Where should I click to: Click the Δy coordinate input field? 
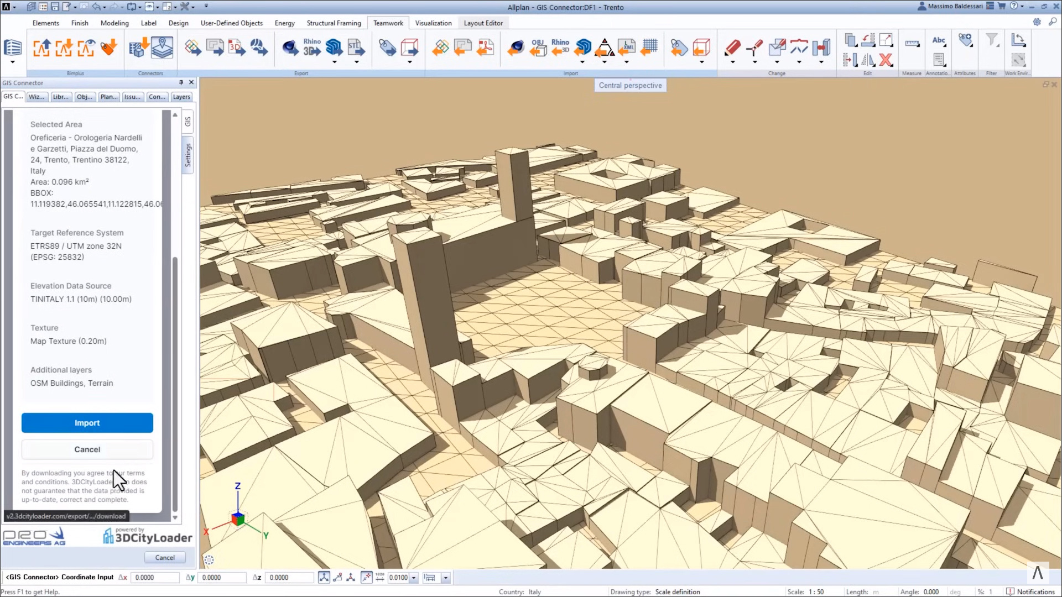(x=223, y=577)
